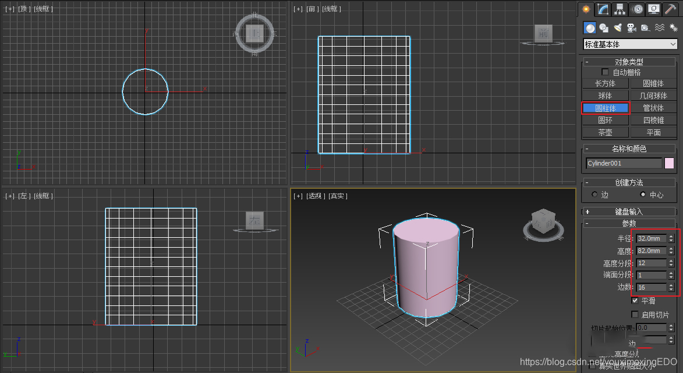Select the pink cylinder in the Perspective viewport

tap(426, 268)
